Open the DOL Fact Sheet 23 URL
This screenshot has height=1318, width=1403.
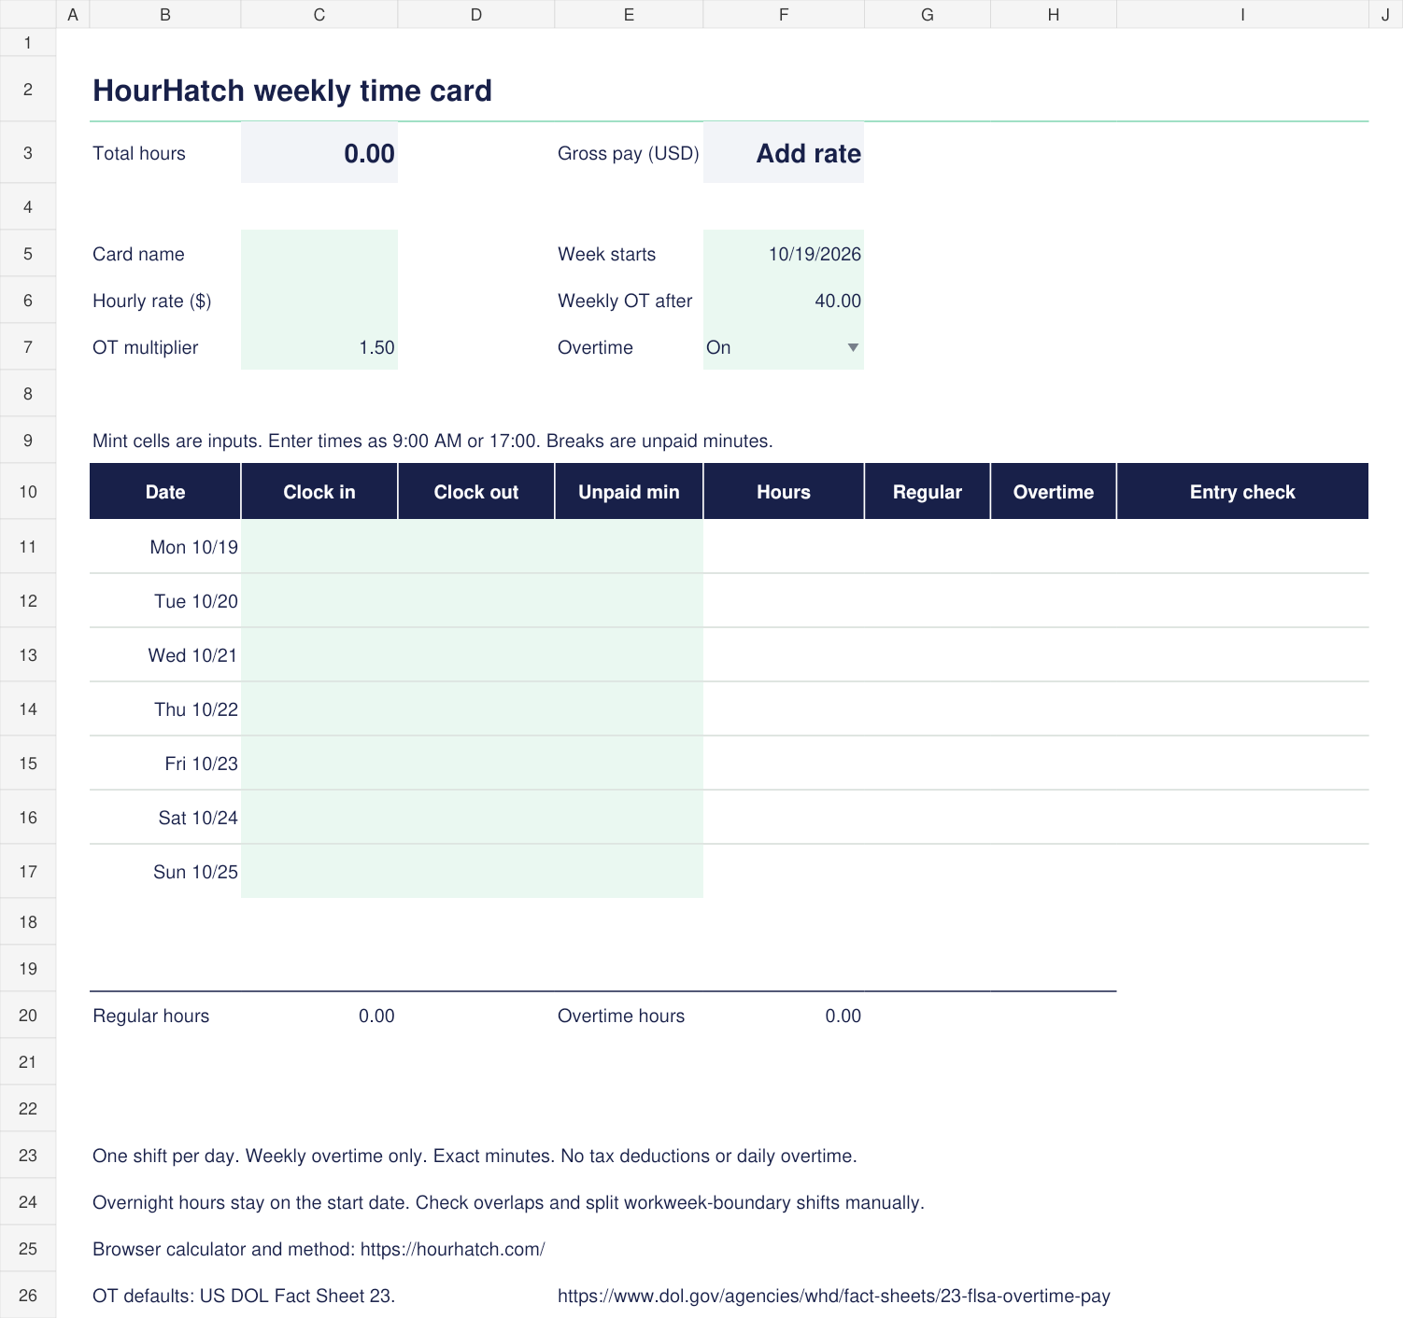[833, 1296]
